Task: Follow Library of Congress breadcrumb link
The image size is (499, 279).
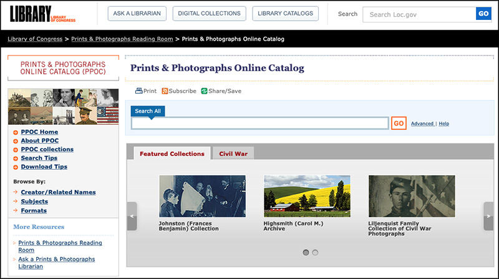Action: [35, 39]
